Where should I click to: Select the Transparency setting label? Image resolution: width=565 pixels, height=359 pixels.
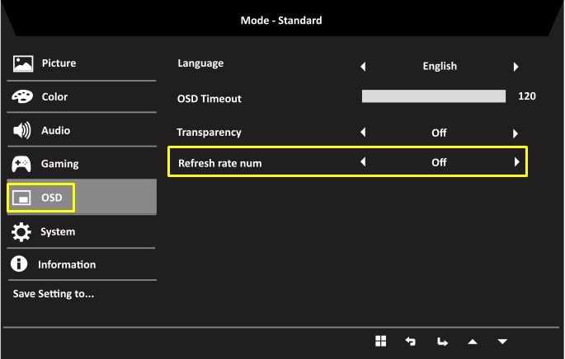point(209,133)
